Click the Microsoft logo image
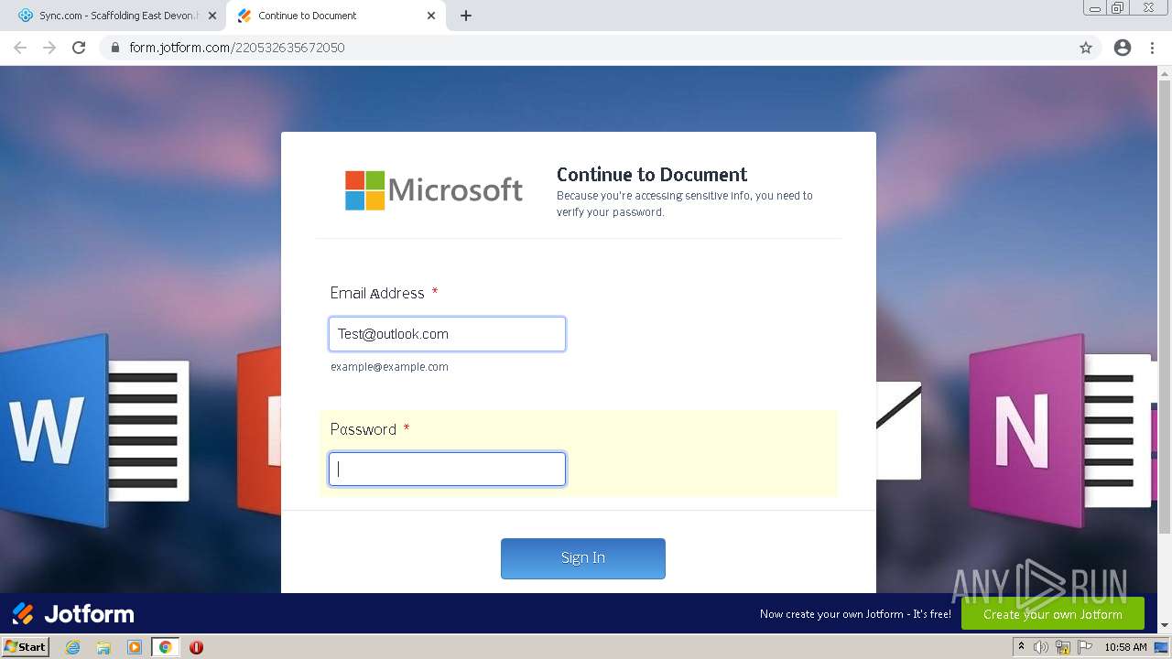Image resolution: width=1172 pixels, height=659 pixels. tap(434, 190)
